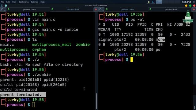The height and width of the screenshot is (110, 196).
Task: Click green 'zombie' in the ls output
Action: (x=83, y=45)
